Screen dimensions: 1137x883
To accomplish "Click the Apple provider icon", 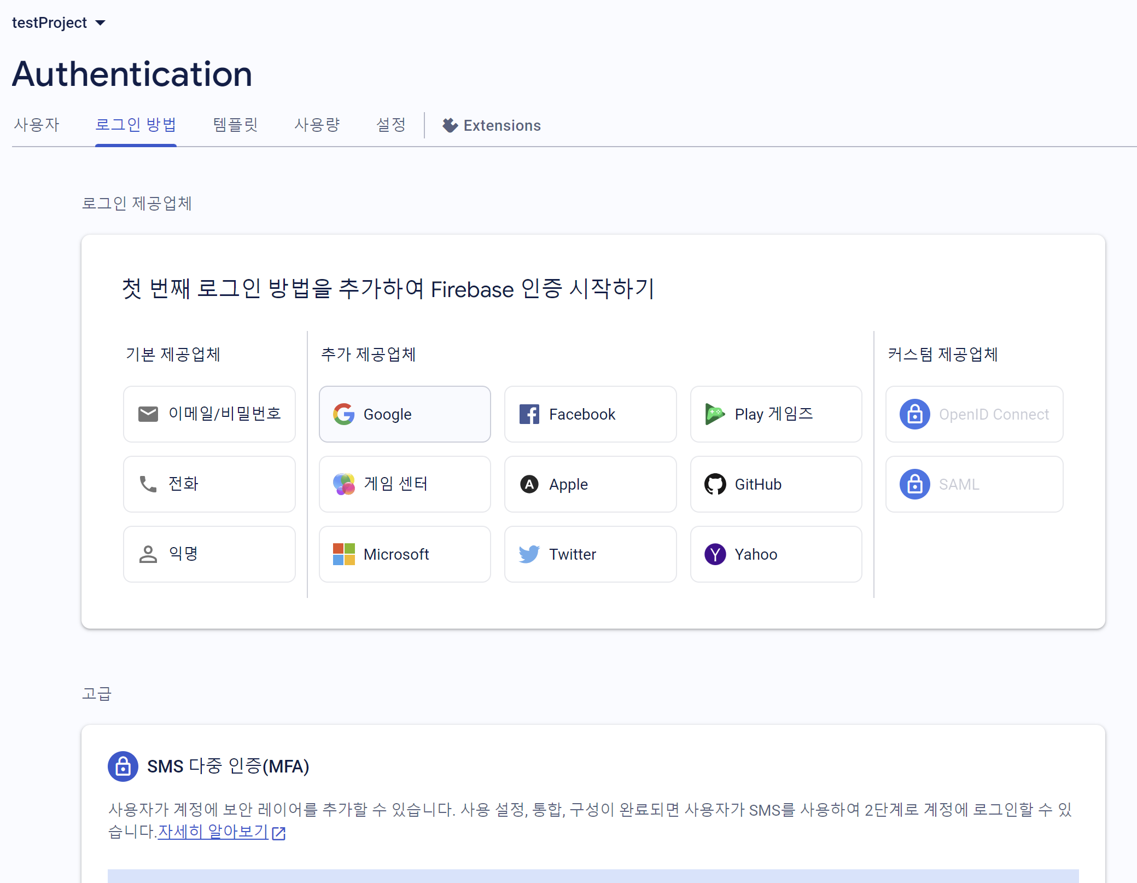I will [x=529, y=484].
